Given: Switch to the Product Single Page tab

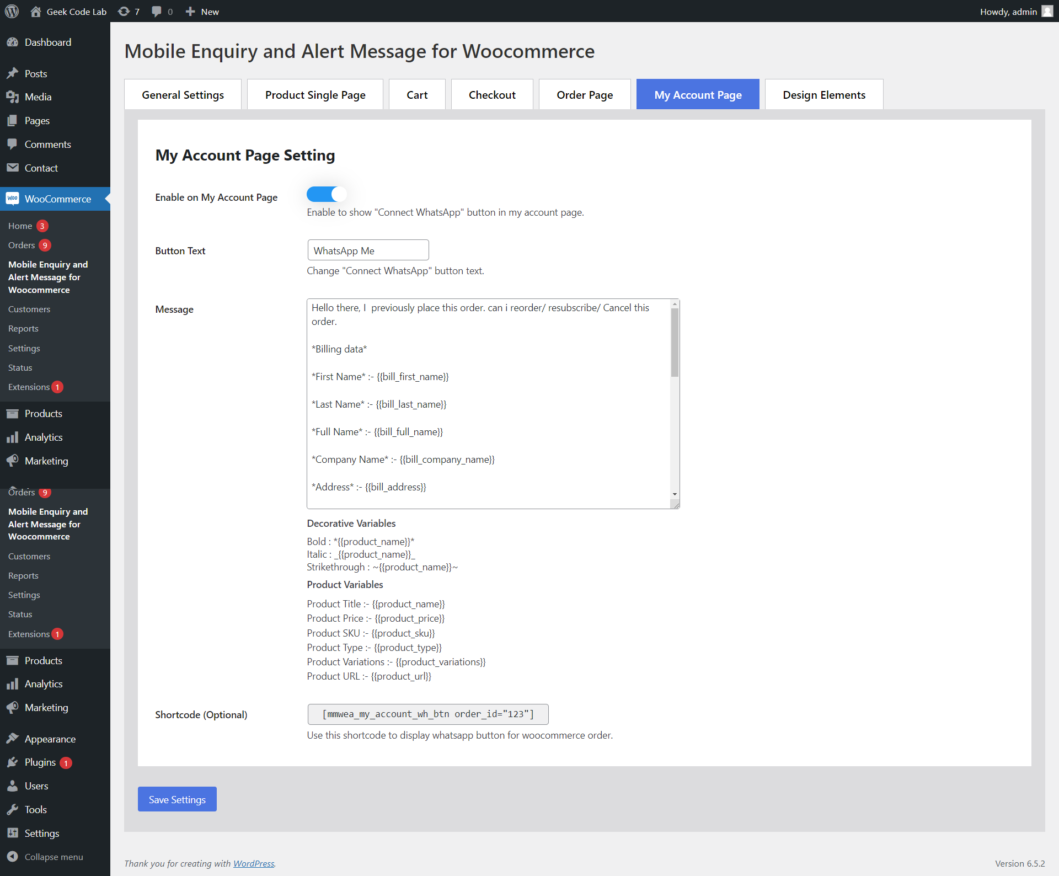Looking at the screenshot, I should click(x=315, y=95).
